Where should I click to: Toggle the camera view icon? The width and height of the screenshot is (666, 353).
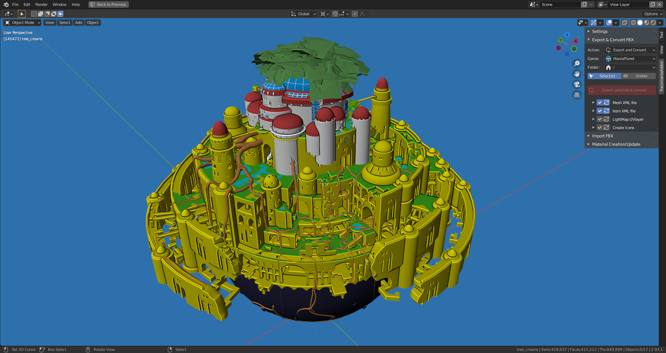(577, 84)
